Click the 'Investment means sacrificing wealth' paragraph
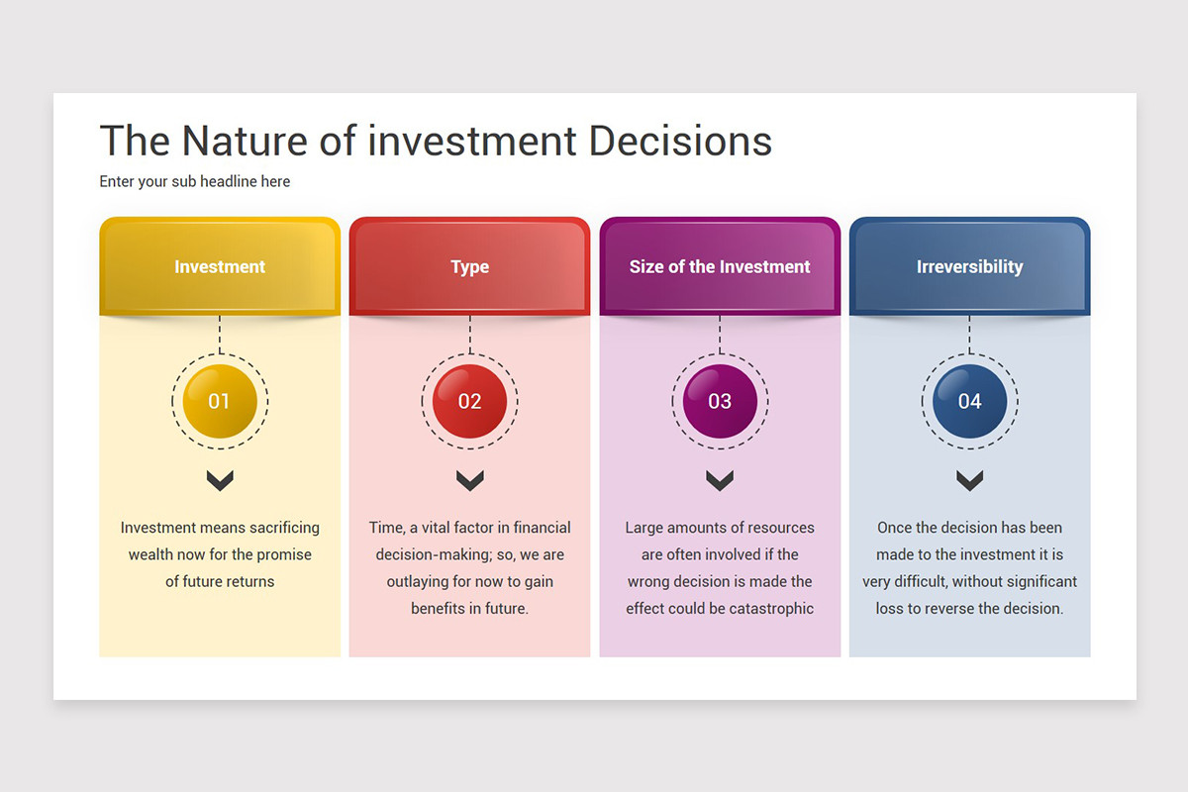The image size is (1188, 792). coord(220,554)
